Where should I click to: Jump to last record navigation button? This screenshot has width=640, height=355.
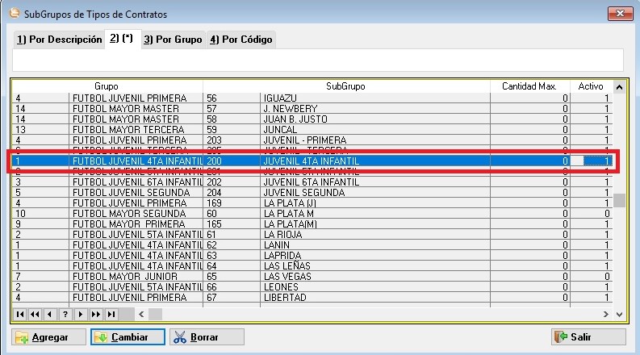click(111, 314)
